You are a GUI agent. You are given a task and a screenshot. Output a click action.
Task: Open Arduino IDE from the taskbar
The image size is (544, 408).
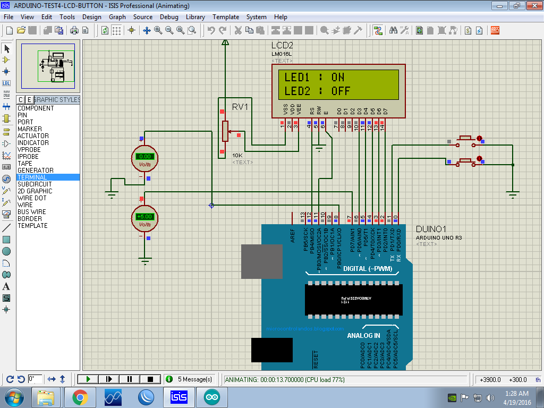[x=212, y=397]
